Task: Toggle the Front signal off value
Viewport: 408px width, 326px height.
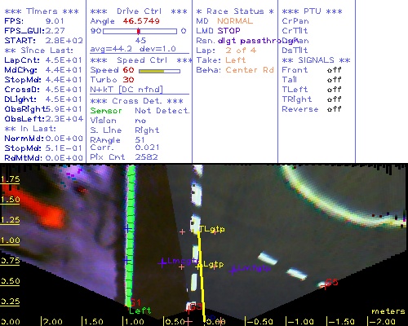Action: click(335, 70)
